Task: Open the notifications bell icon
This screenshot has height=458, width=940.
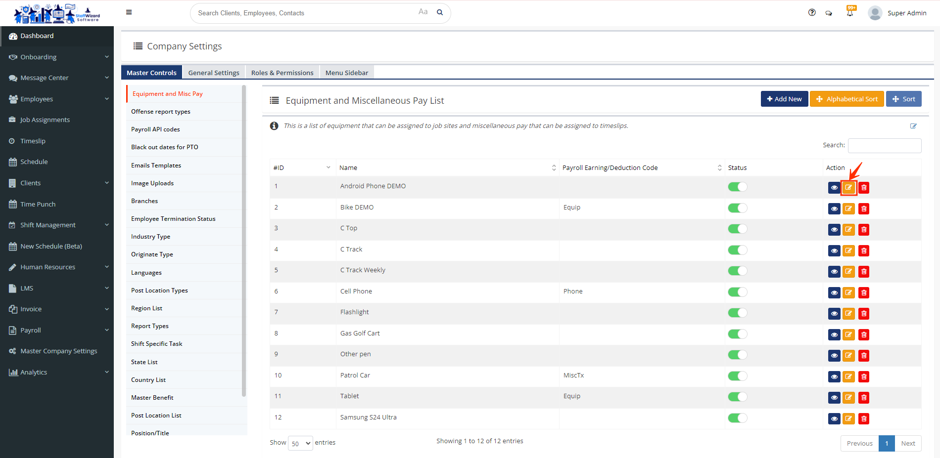Action: tap(850, 13)
